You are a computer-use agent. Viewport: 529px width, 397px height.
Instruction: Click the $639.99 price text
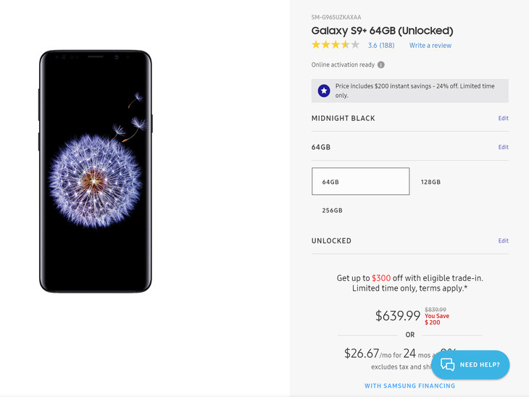pyautogui.click(x=398, y=316)
